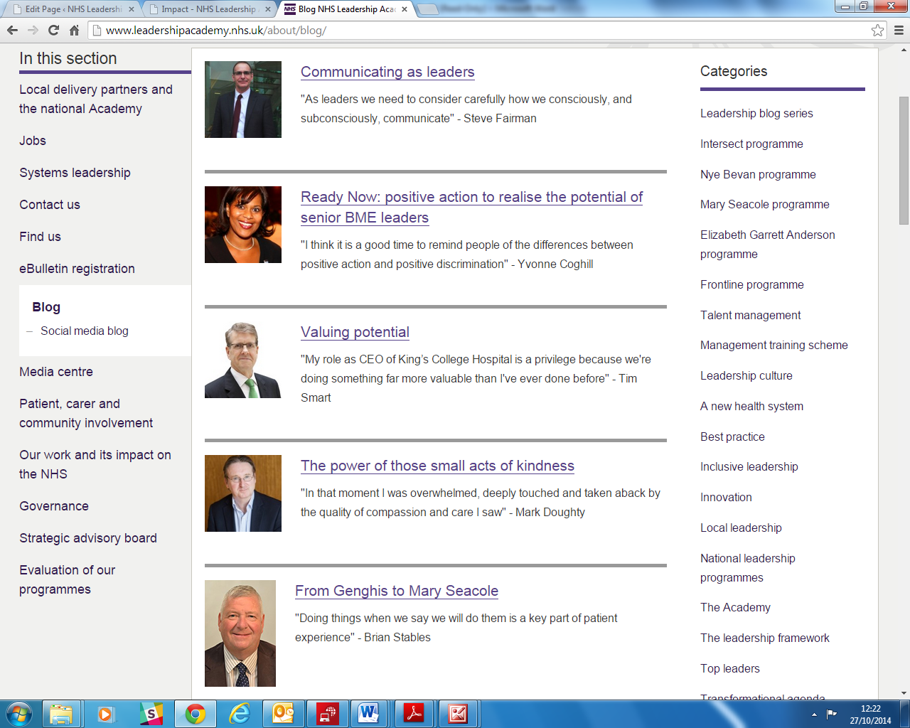Viewport: 910px width, 728px height.
Task: Open Adobe Reader from the taskbar
Action: point(414,714)
